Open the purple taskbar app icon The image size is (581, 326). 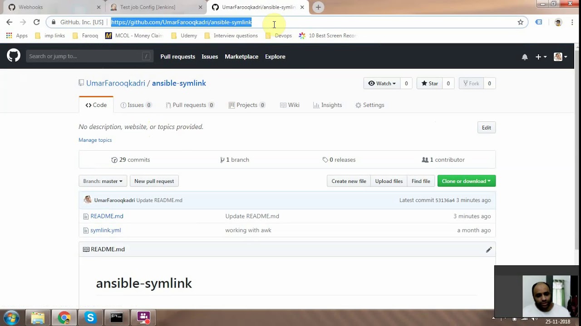tap(143, 318)
